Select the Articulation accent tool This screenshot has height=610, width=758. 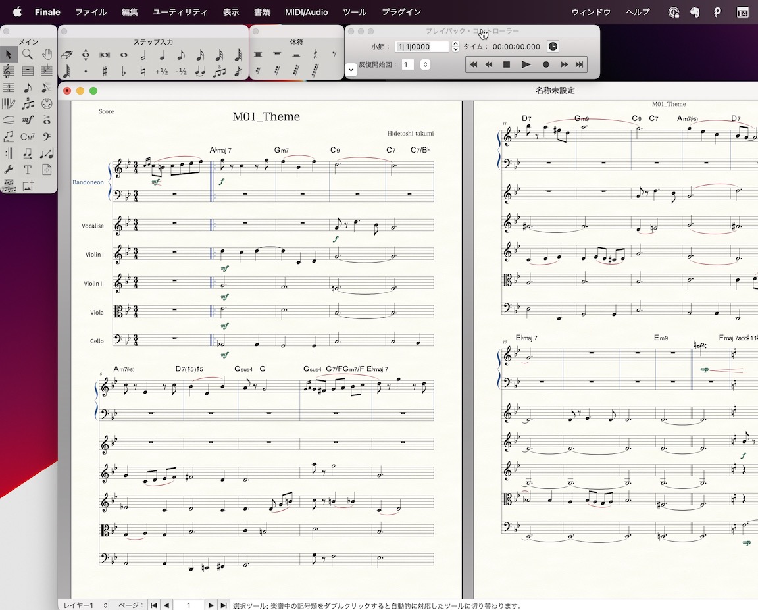pos(47,120)
